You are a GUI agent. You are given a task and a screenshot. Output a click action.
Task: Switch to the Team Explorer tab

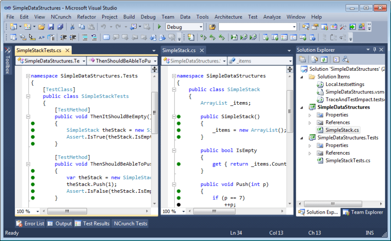point(363,212)
